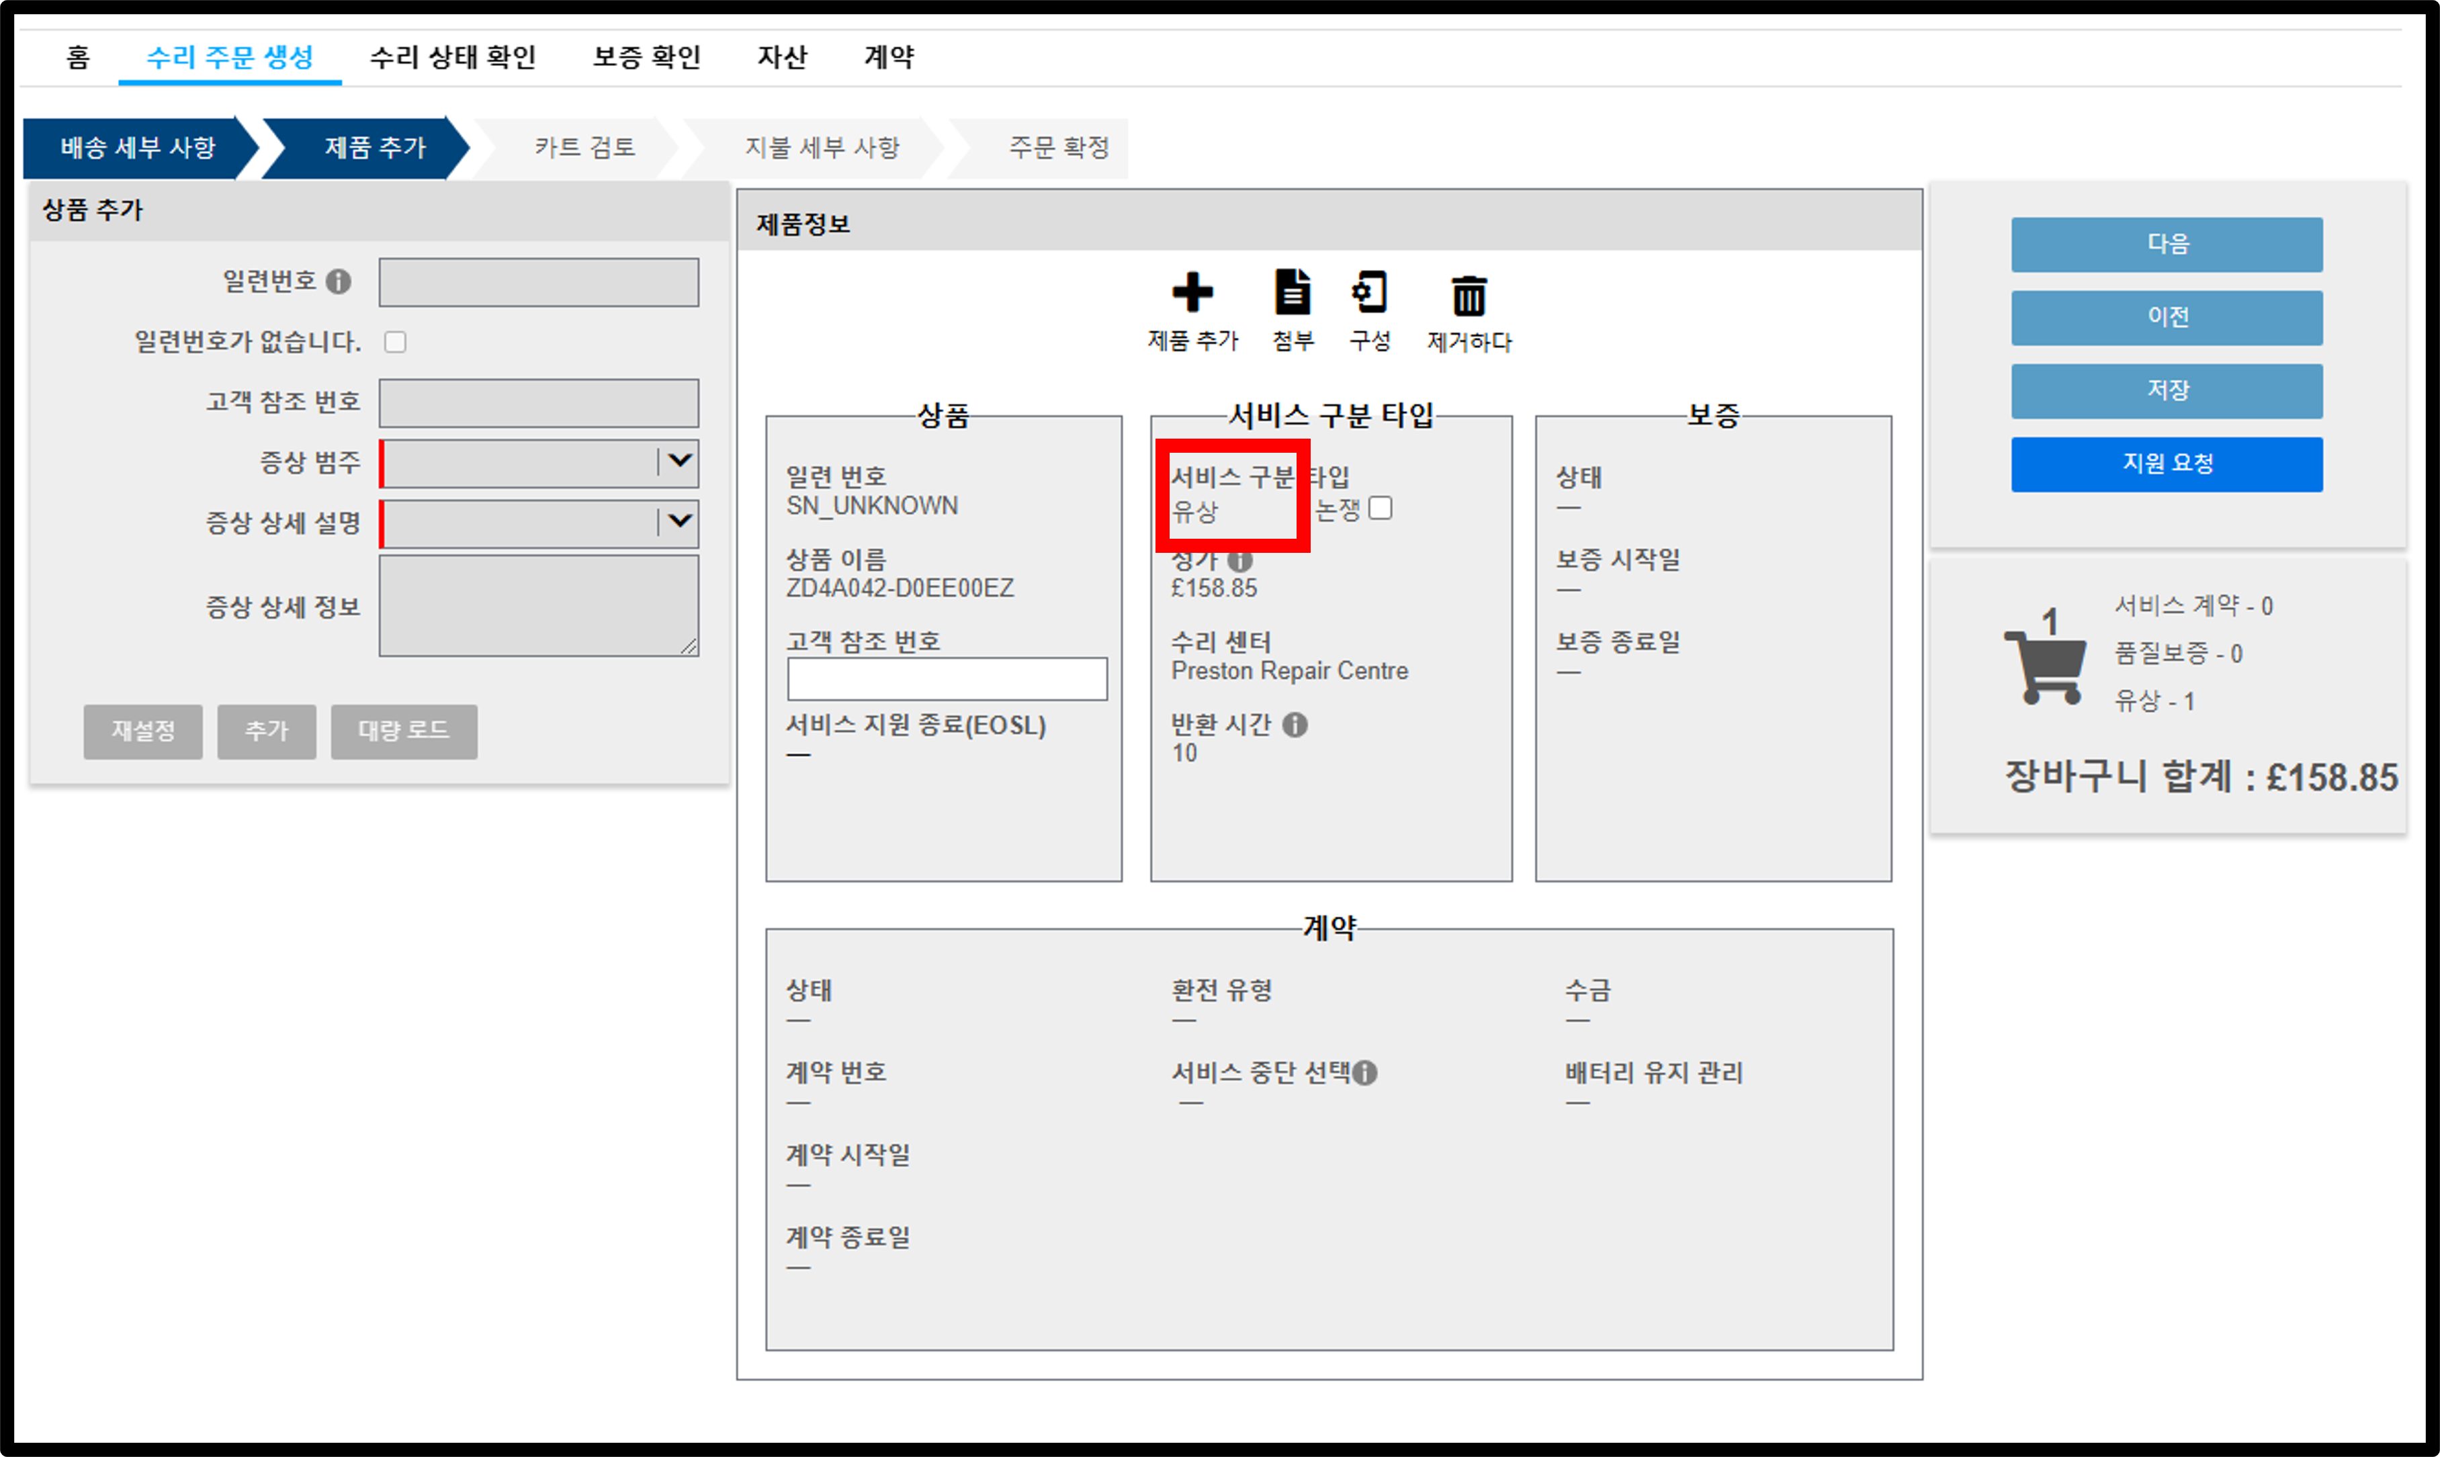Check the 일련번호가 없습니다 checkbox
Screen dimensions: 2440x1457
[396, 342]
